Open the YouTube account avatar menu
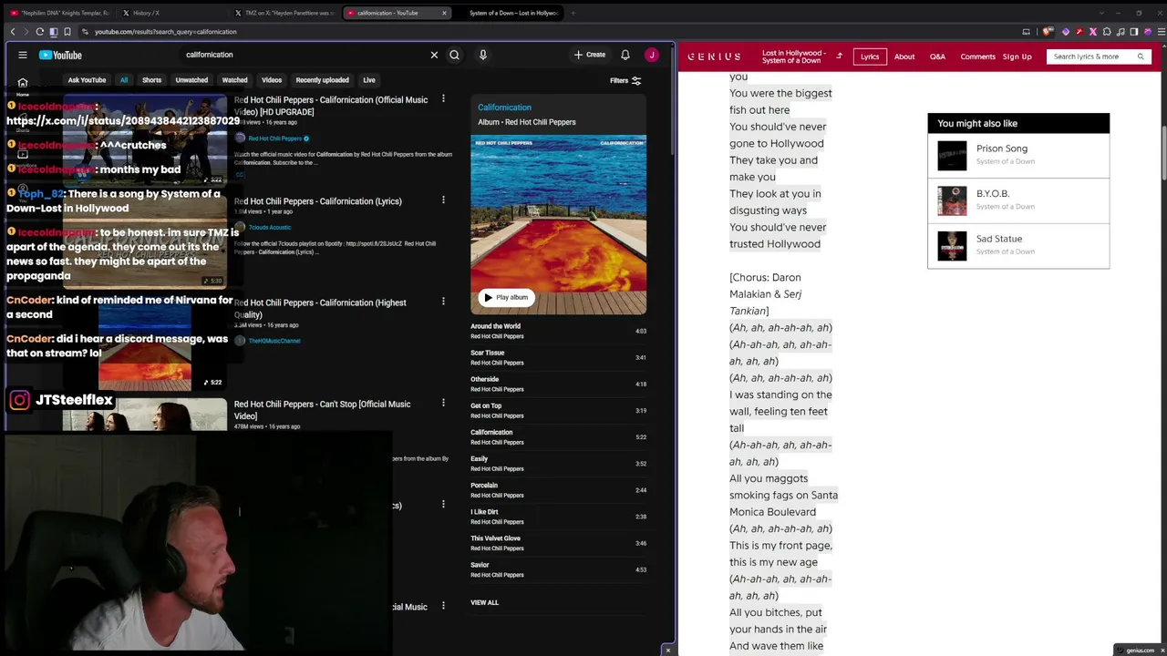This screenshot has width=1167, height=656. (652, 55)
